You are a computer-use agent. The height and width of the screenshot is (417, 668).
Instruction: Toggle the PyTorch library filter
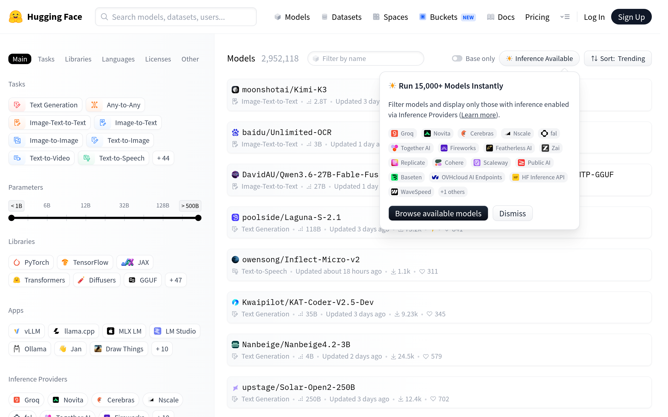click(x=31, y=262)
